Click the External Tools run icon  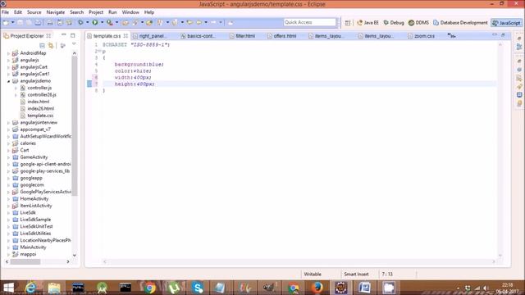coord(109,22)
